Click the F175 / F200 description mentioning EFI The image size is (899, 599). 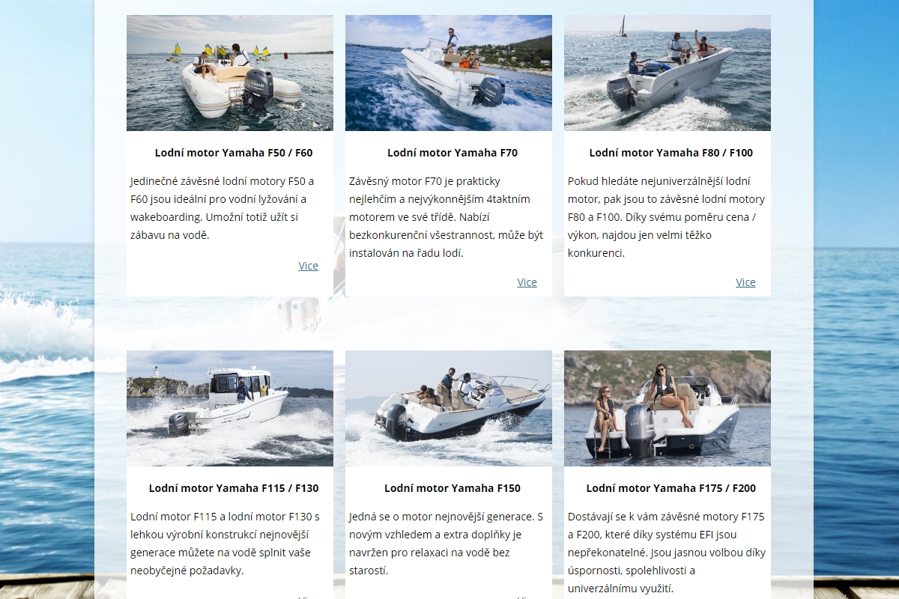[667, 553]
